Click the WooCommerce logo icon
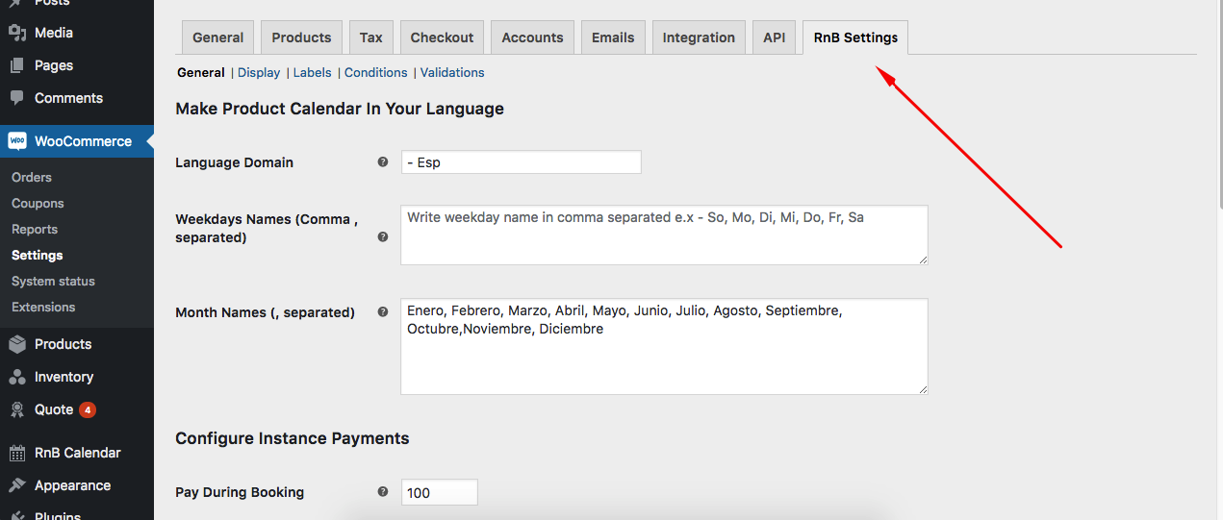Screen dimensions: 1223x520 [17, 141]
